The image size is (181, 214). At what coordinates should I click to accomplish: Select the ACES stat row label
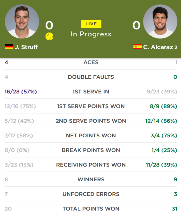tap(91, 62)
